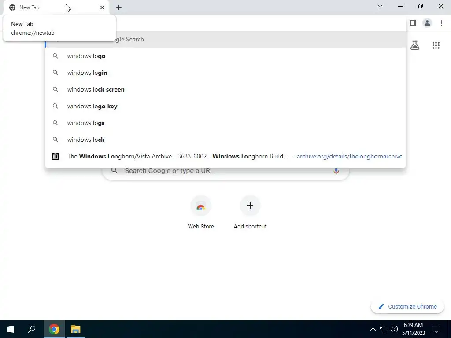This screenshot has height=338, width=451.
Task: Open the tab search chevron
Action: pyautogui.click(x=380, y=6)
